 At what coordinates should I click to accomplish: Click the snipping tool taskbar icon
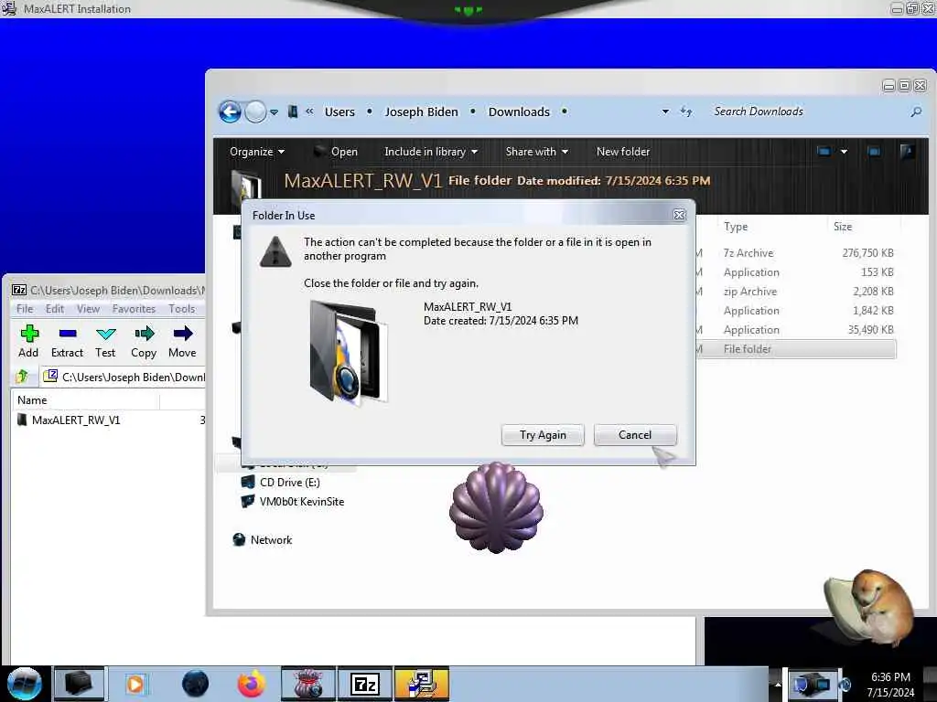pyautogui.click(x=308, y=684)
